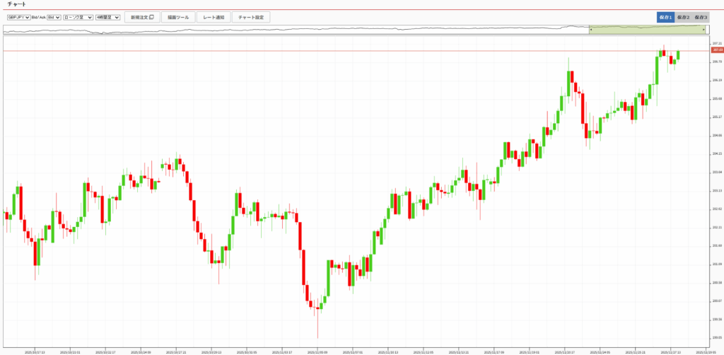This screenshot has width=724, height=355.
Task: Select the 保存1 saved layout tab
Action: [665, 17]
